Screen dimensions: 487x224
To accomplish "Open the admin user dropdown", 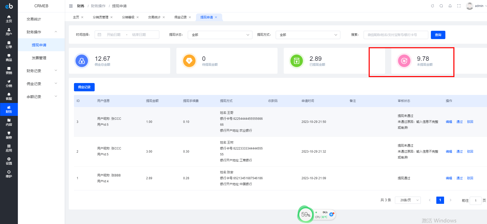I will [x=481, y=6].
